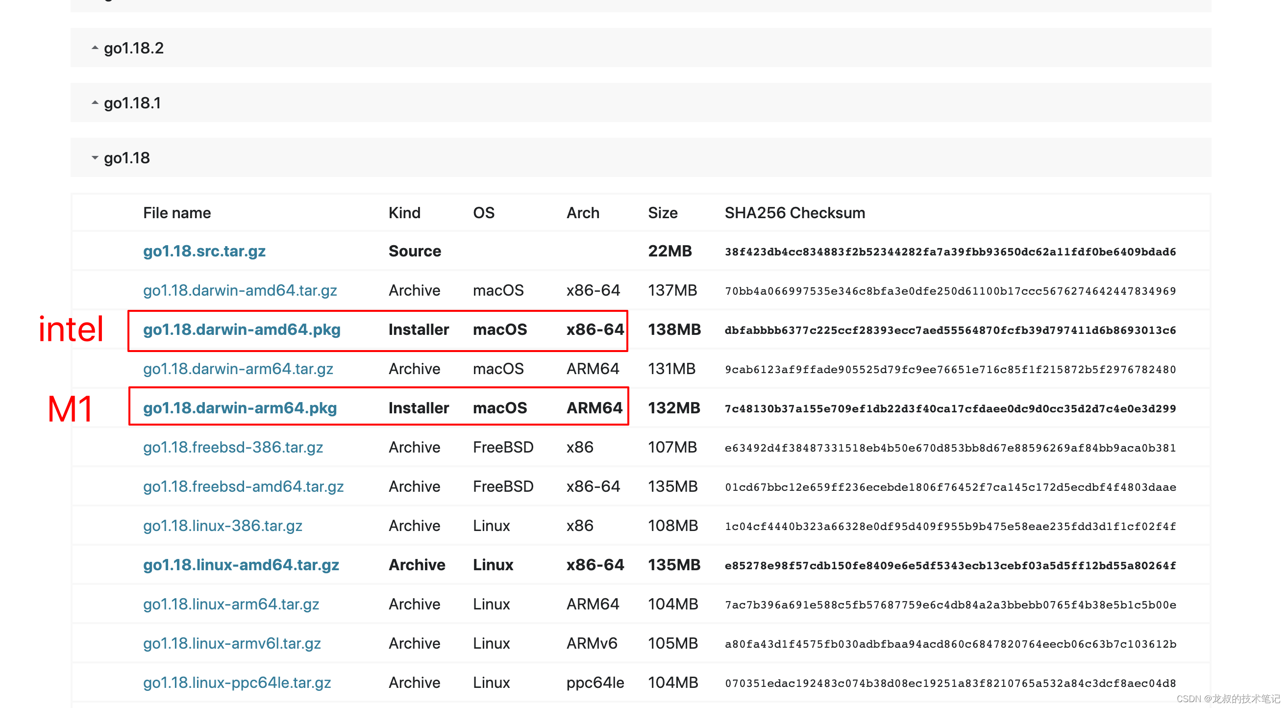The image size is (1288, 708).
Task: Download go1.18.darwin-arm64.pkg M1 installer
Action: point(240,408)
